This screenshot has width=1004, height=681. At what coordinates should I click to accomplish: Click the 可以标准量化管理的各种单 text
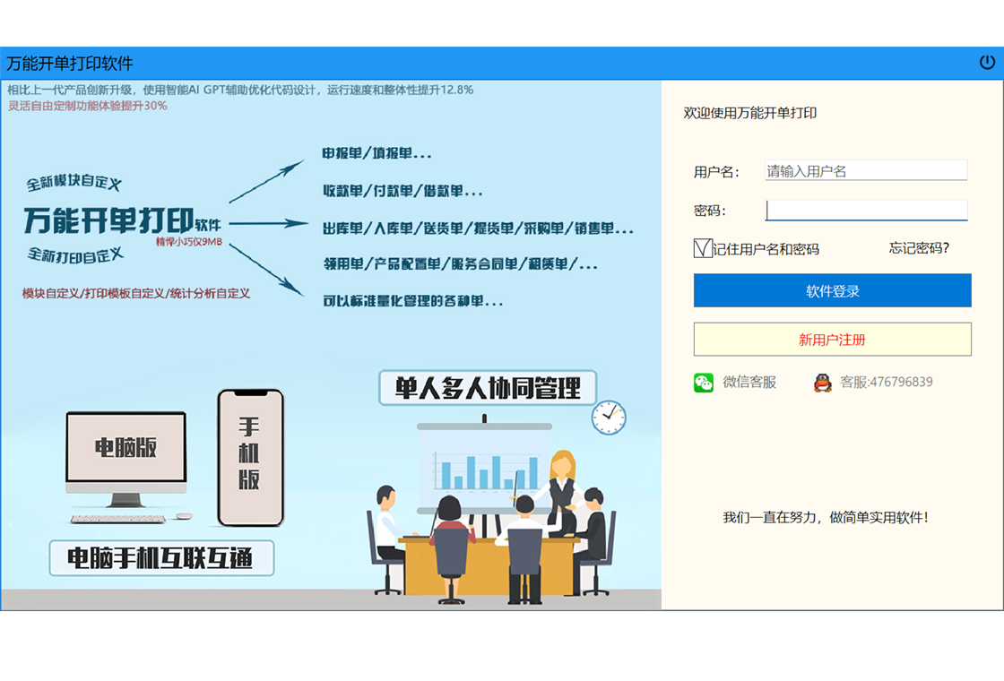(412, 301)
